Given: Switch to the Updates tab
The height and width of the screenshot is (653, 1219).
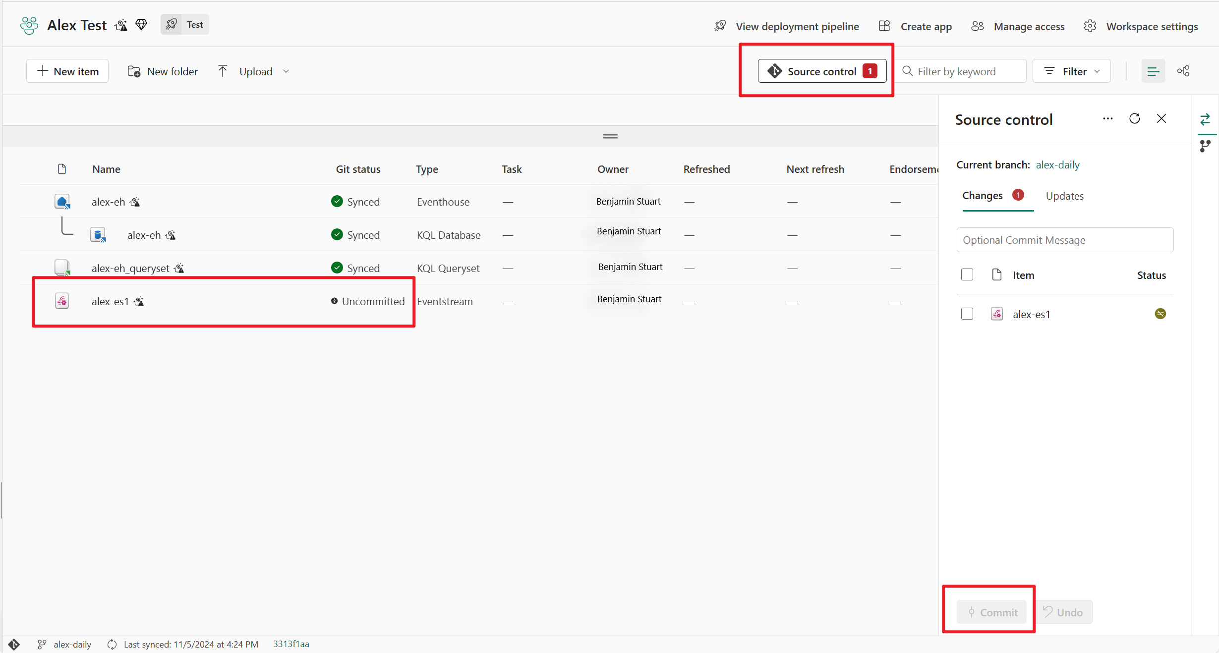Looking at the screenshot, I should (x=1064, y=196).
